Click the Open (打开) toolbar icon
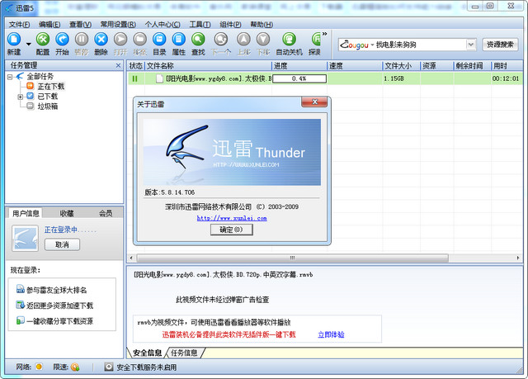This screenshot has width=528, height=379. [x=120, y=40]
